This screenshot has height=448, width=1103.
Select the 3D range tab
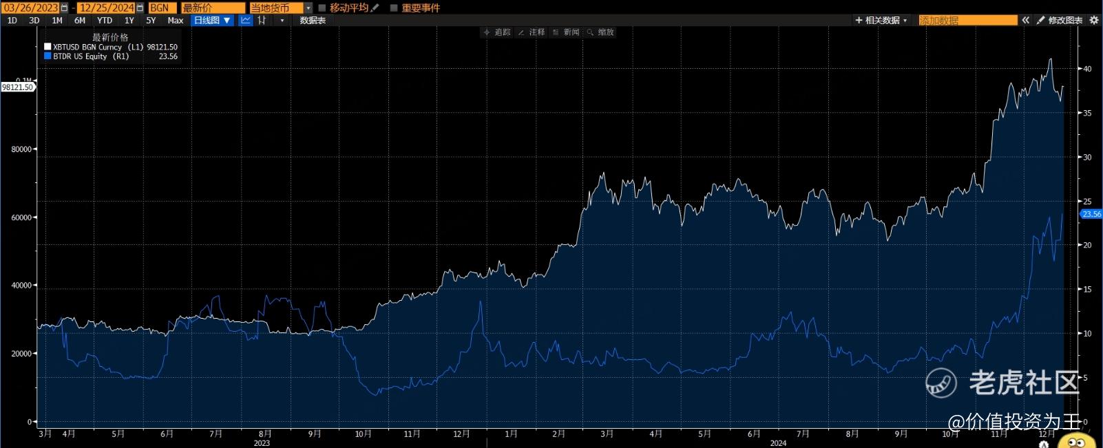click(x=34, y=21)
